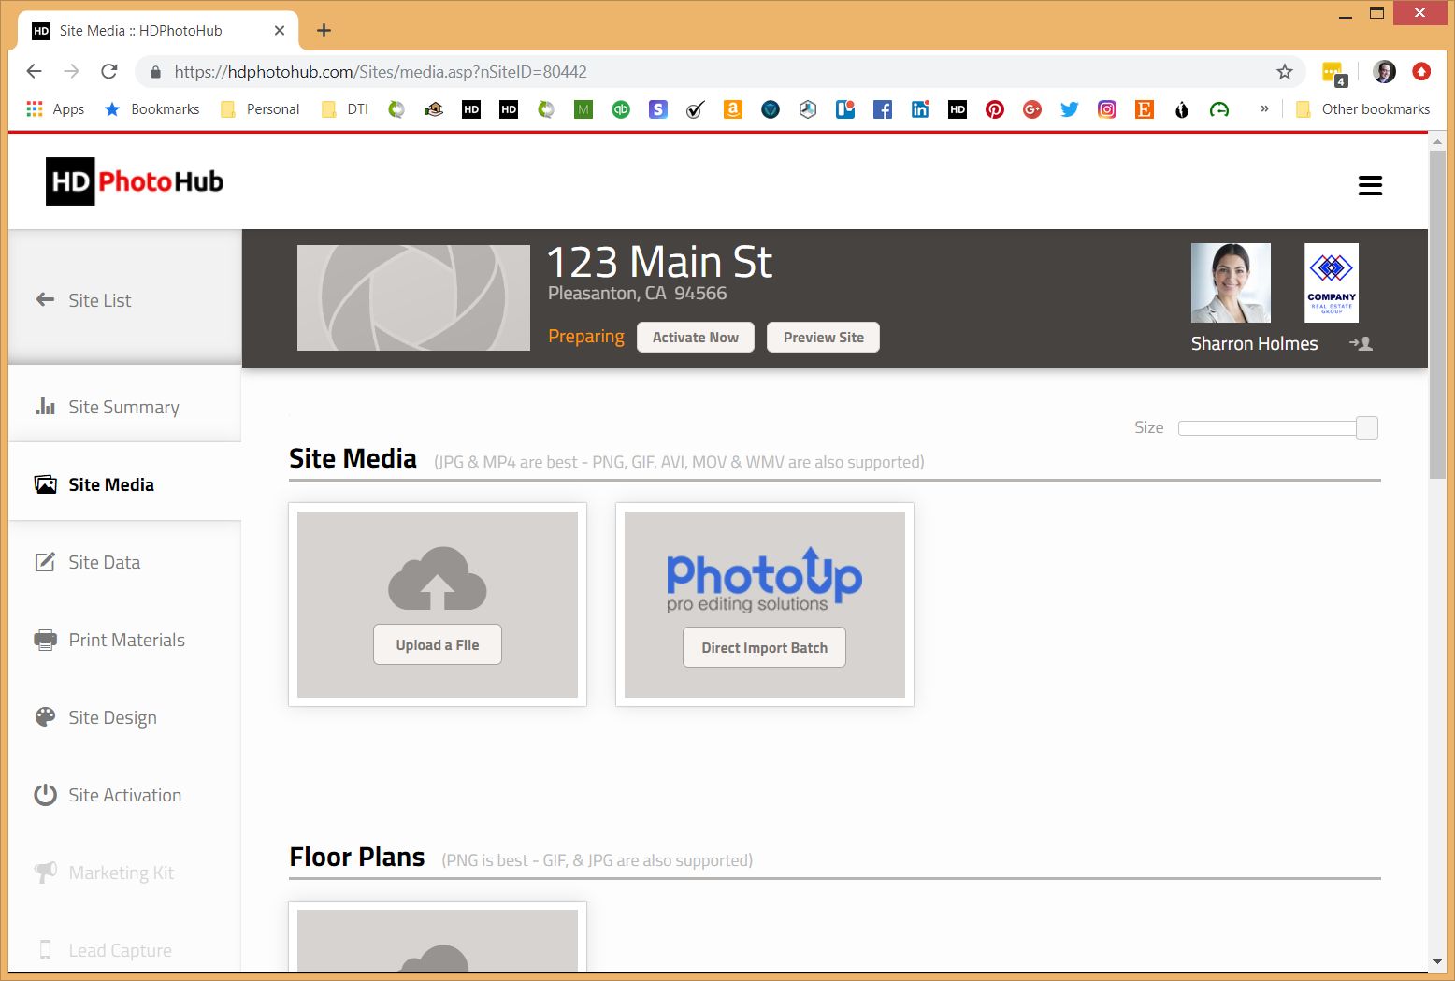Open the Google Plus bookmark icon
Screen dimensions: 1455x981
[1032, 109]
